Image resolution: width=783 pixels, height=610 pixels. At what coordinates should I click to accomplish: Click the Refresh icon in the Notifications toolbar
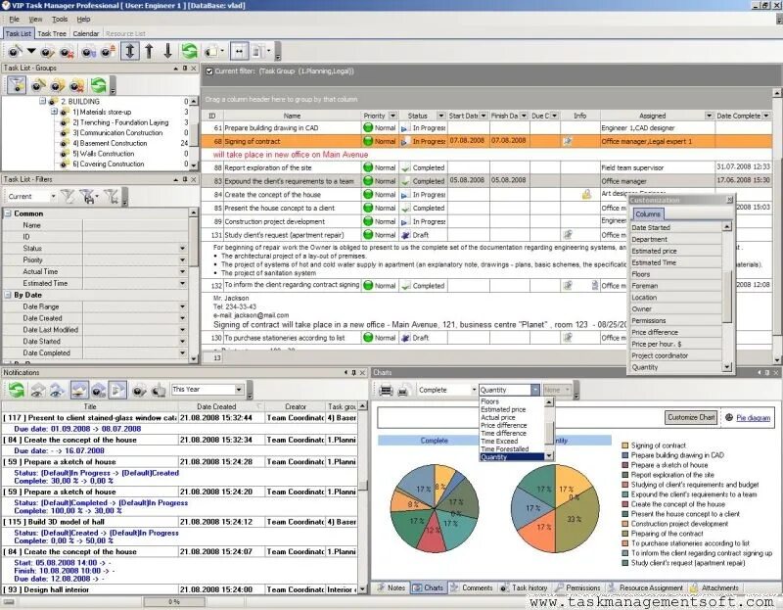tap(15, 390)
